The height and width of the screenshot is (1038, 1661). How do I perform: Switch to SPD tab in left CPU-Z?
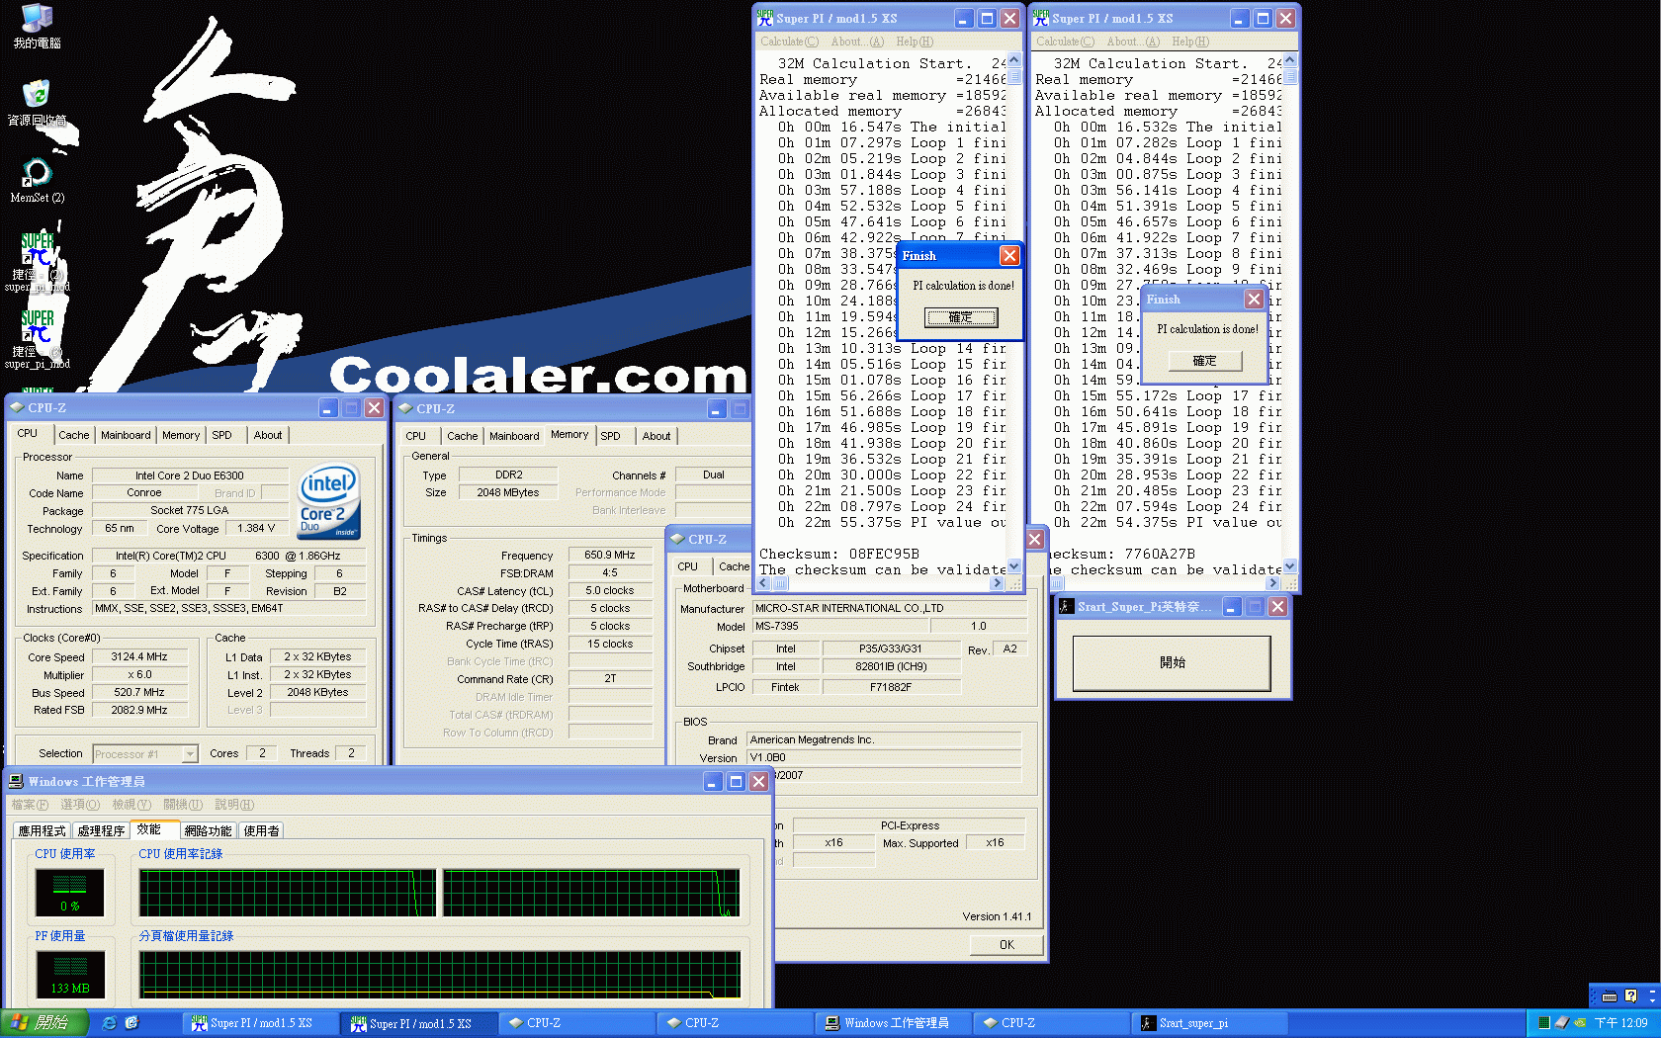click(221, 435)
